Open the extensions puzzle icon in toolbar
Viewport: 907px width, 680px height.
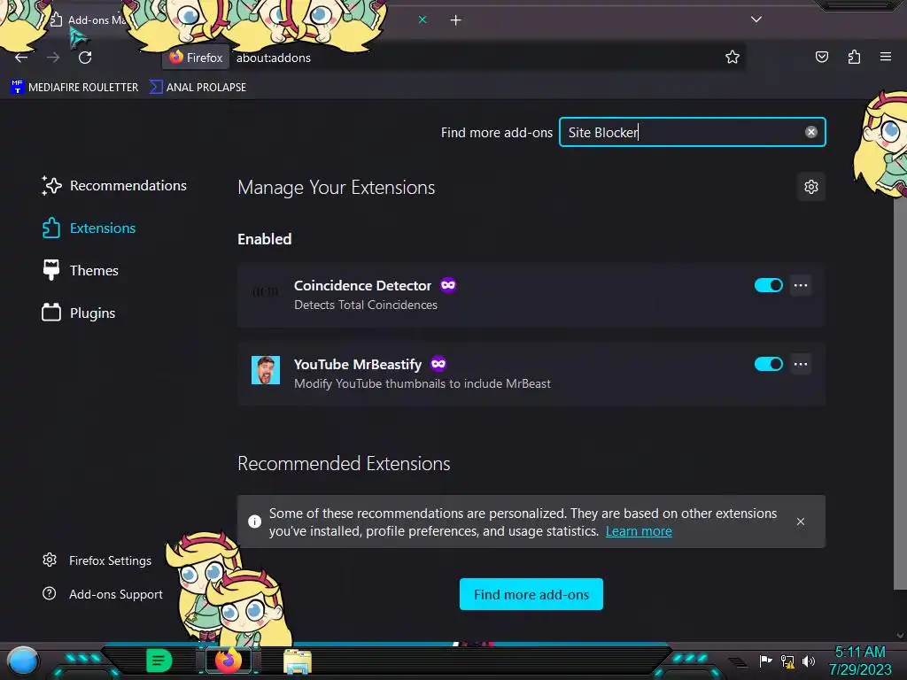(854, 57)
